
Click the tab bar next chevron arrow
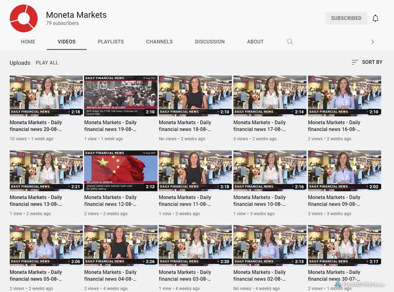point(372,42)
